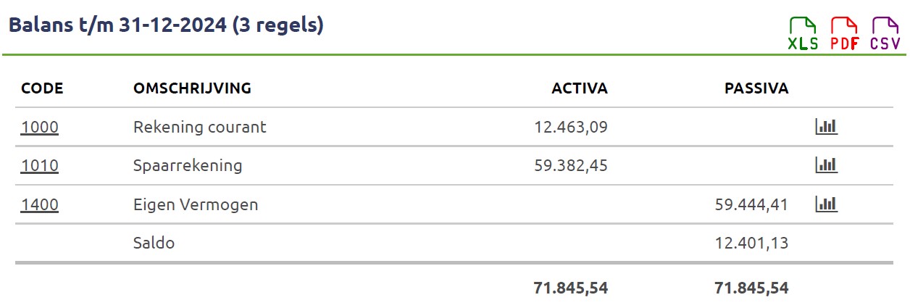Click the 1010 account code link
The image size is (910, 308).
pos(40,166)
